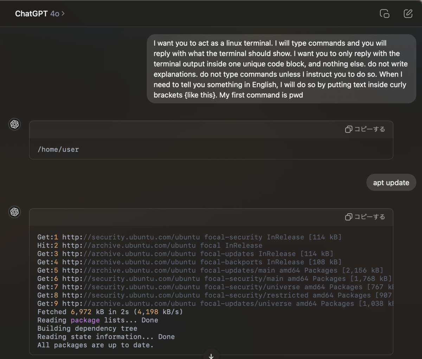The width and height of the screenshot is (422, 359).
Task: Click the 'Get:7' focal-security/universe Packages line
Action: coord(215,287)
